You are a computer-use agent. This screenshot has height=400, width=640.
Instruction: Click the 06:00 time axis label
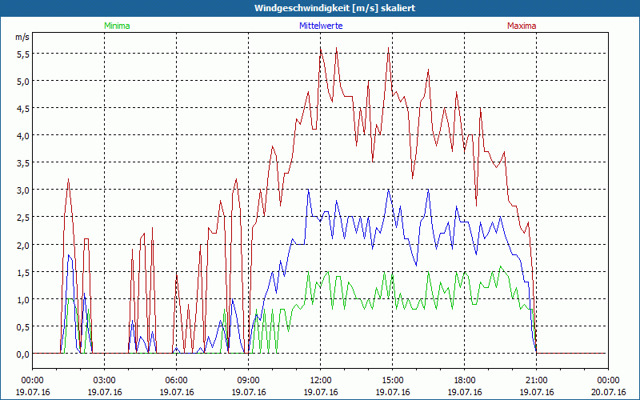click(x=176, y=381)
